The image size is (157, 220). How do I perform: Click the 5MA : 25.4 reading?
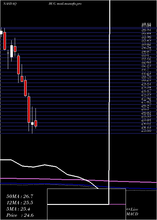click(18, 209)
